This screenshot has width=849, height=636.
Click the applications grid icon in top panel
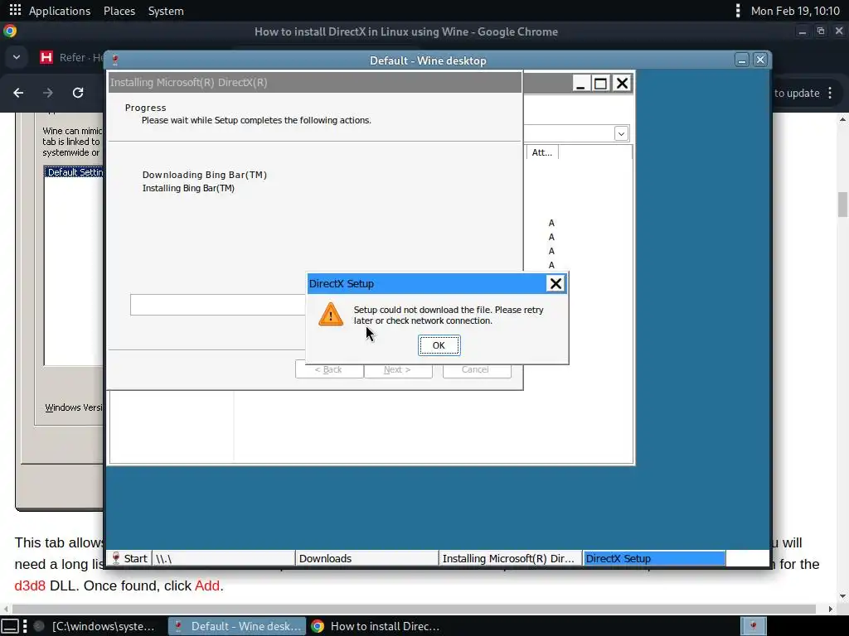tap(15, 10)
